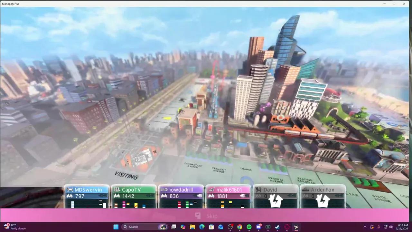
Task: Open Discord from the taskbar
Action: (258, 227)
